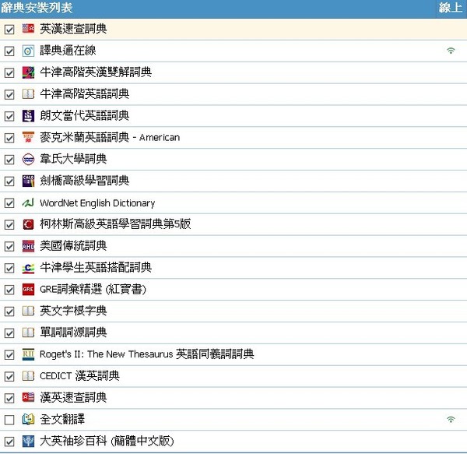Select the 譯典通在線 row text

(68, 51)
